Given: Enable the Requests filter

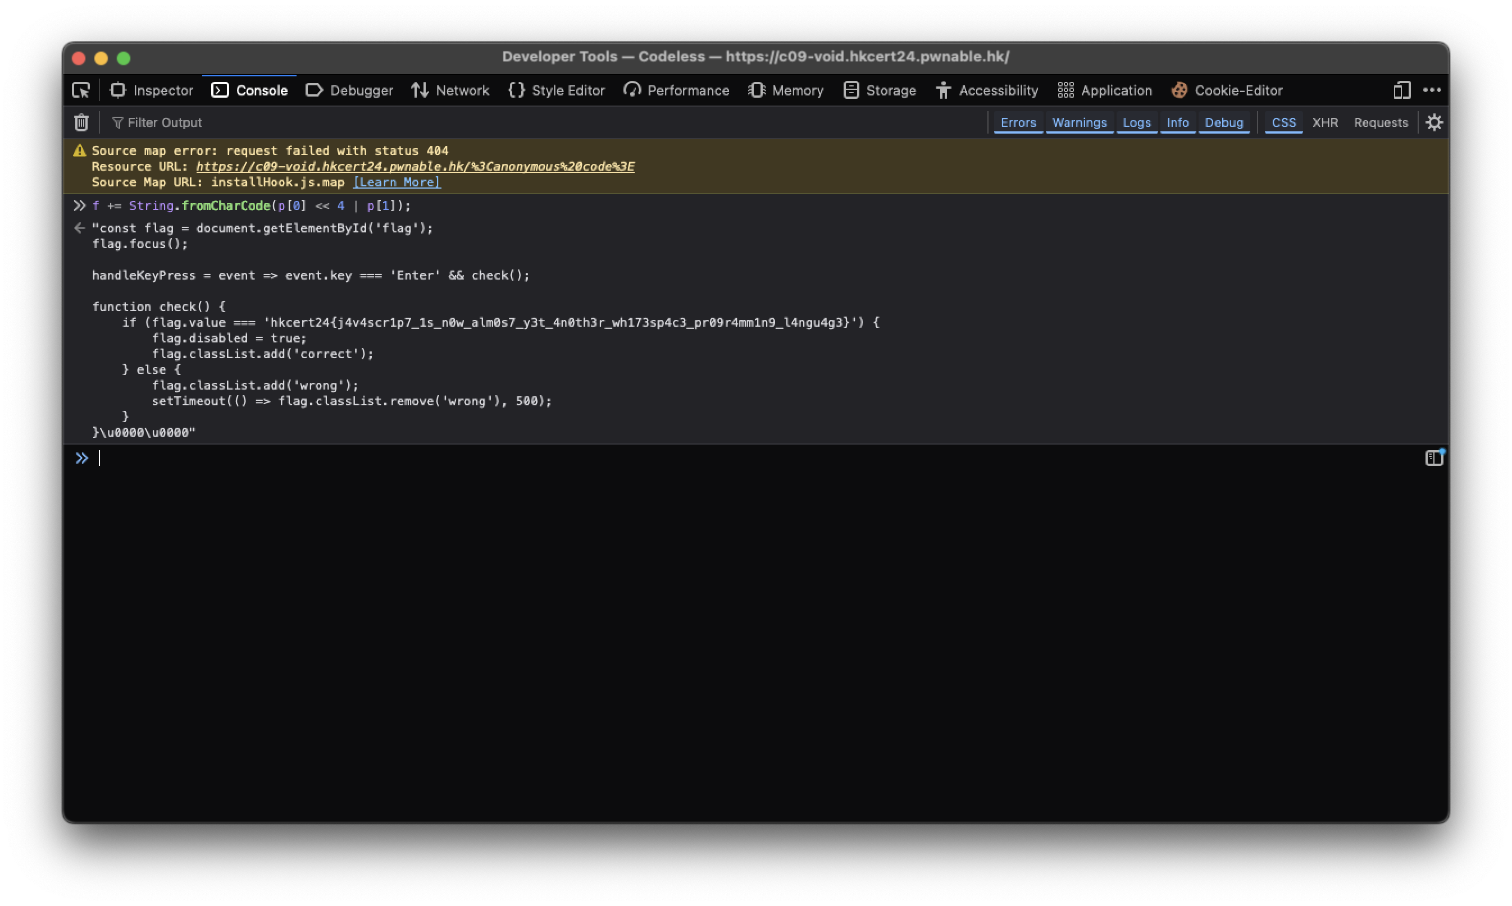Looking at the screenshot, I should [x=1381, y=123].
